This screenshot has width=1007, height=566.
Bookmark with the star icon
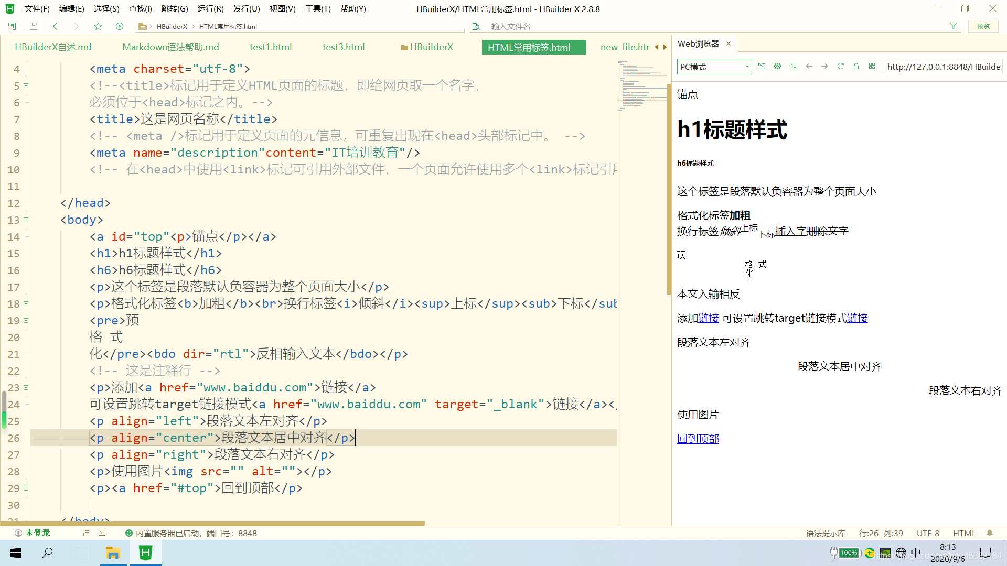(98, 26)
